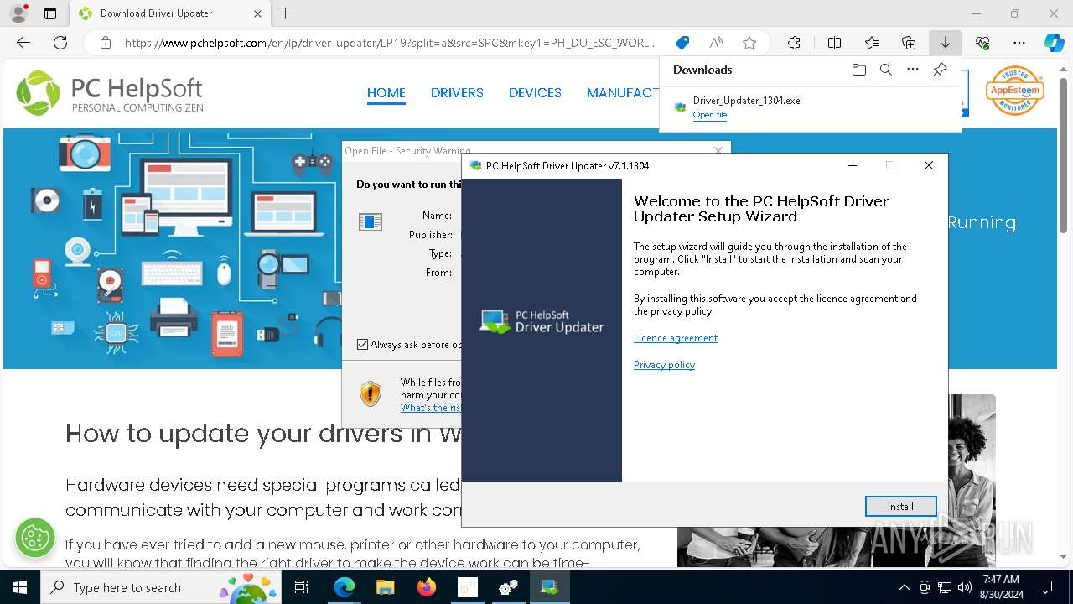Open the downloads folder icon in the Downloads panel

(858, 70)
